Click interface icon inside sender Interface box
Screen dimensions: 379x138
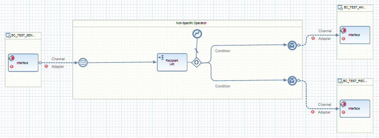click(x=12, y=58)
